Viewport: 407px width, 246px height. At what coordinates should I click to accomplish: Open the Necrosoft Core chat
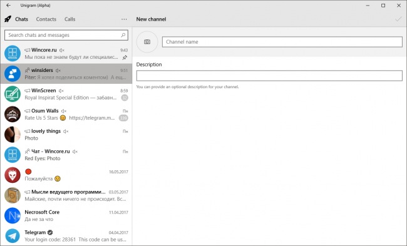point(66,215)
